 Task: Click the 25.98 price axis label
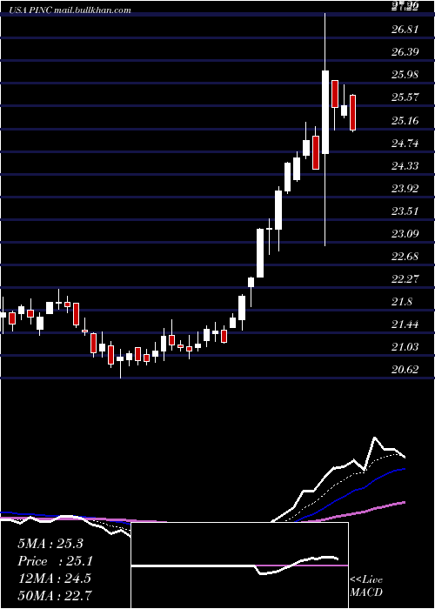405,75
